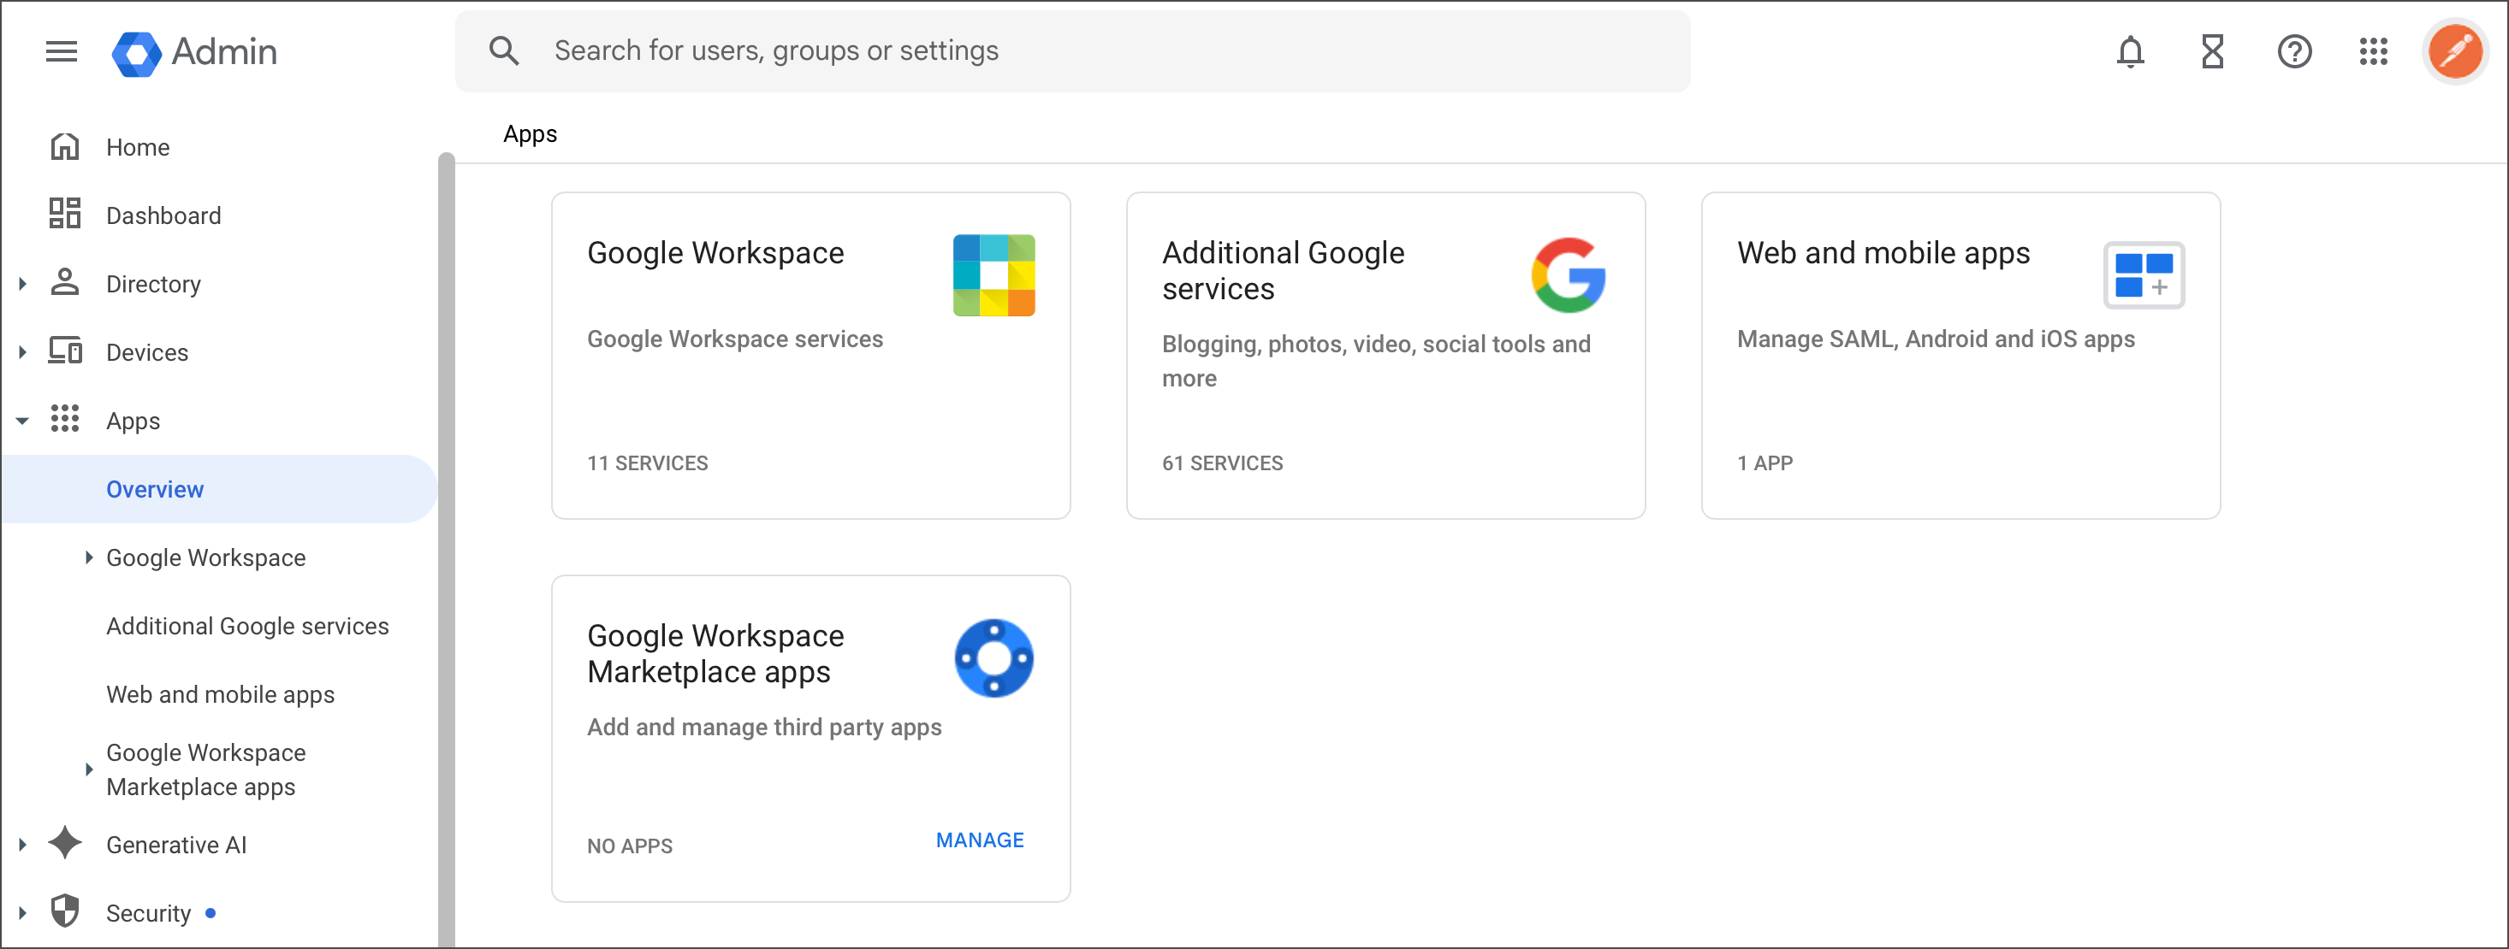Open the account profile avatar
The width and height of the screenshot is (2509, 949).
tap(2454, 51)
